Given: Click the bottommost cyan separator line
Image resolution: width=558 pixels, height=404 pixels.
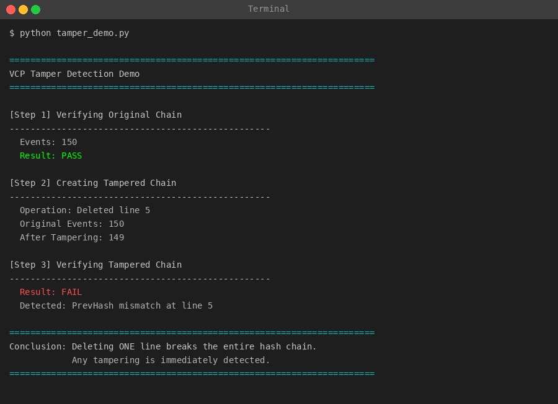Looking at the screenshot, I should tap(192, 374).
